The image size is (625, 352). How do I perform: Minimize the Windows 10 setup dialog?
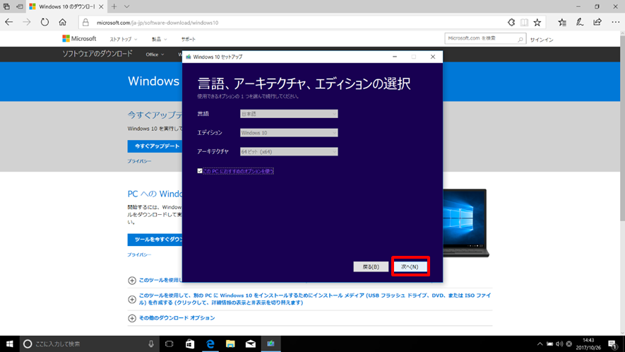[x=395, y=57]
